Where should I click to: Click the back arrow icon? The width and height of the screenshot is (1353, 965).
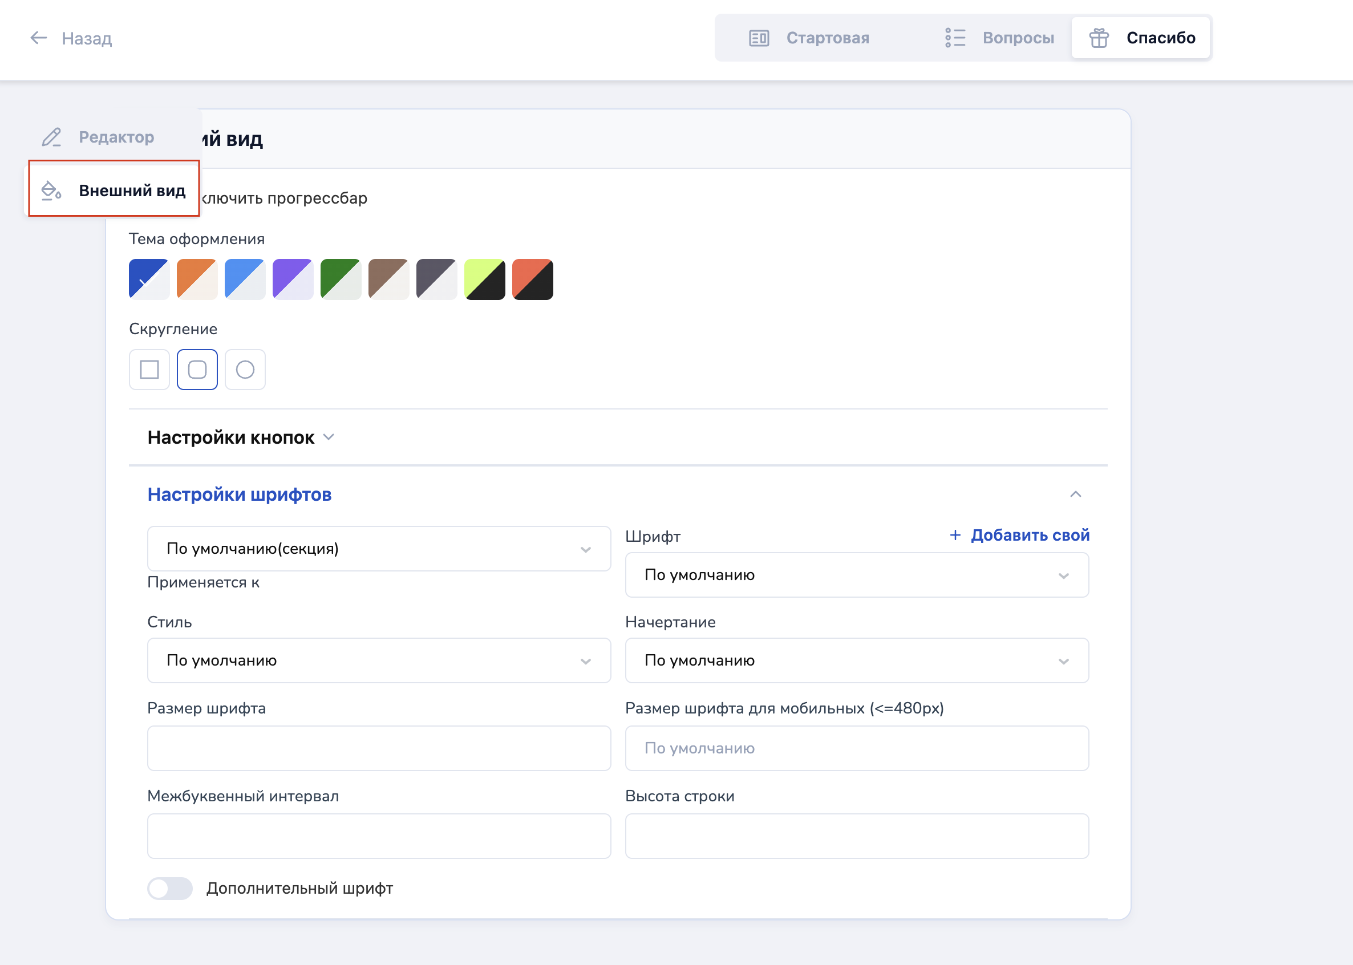click(39, 38)
